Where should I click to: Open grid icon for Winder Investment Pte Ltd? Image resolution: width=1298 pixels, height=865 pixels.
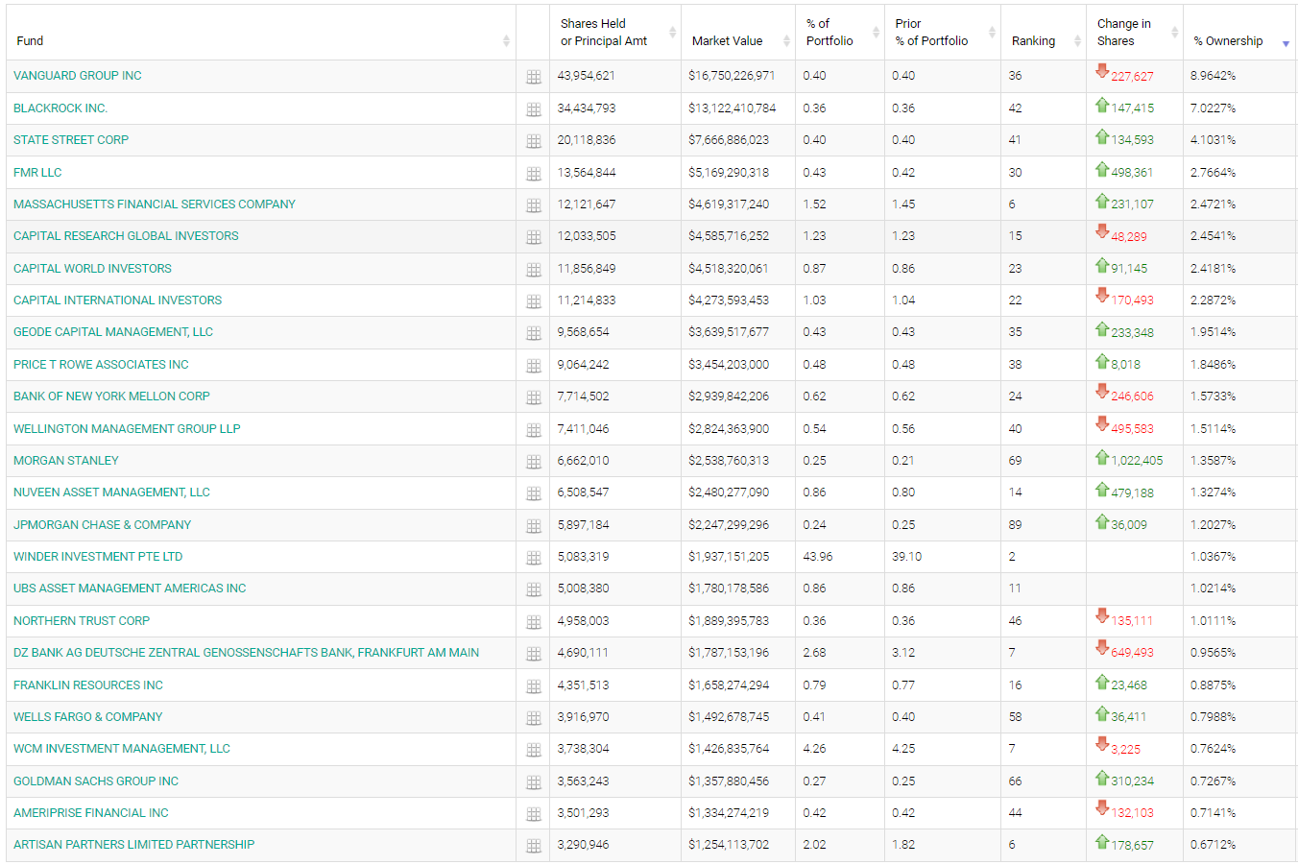534,558
